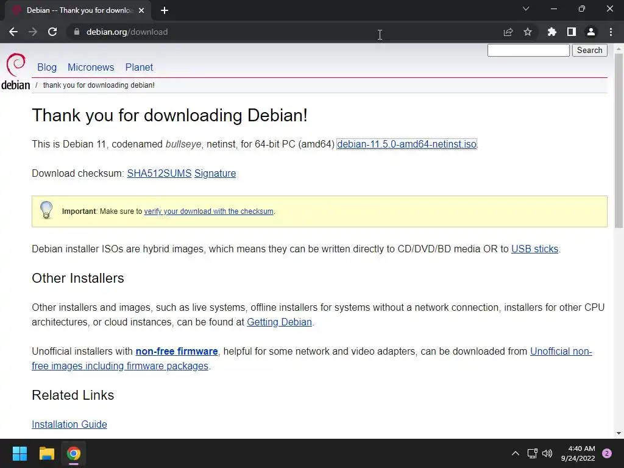Open the clock and date panel

point(578,453)
